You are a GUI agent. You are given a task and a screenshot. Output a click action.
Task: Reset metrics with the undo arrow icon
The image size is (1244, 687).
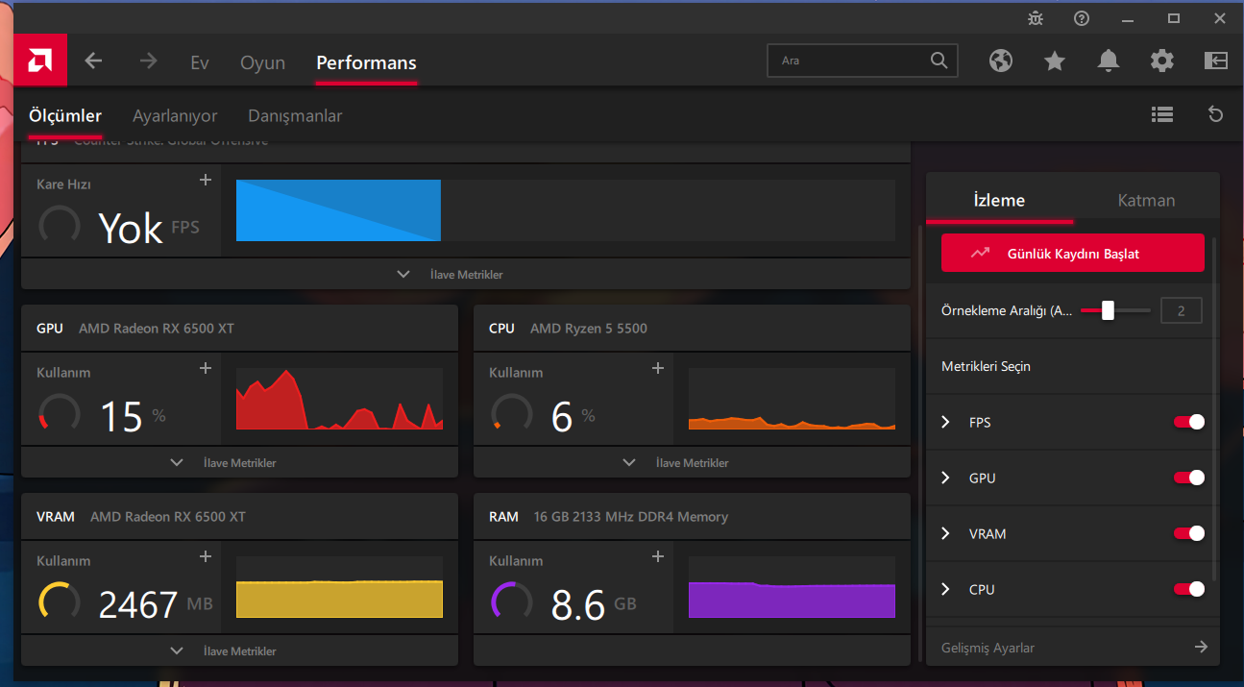pos(1215,114)
